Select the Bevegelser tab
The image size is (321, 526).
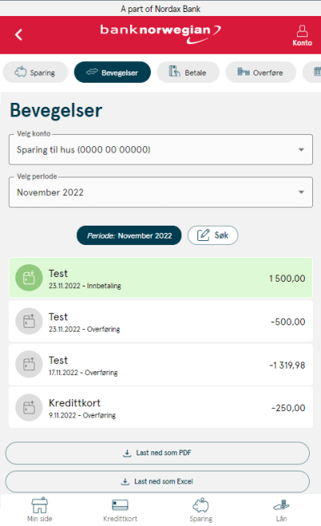(112, 72)
